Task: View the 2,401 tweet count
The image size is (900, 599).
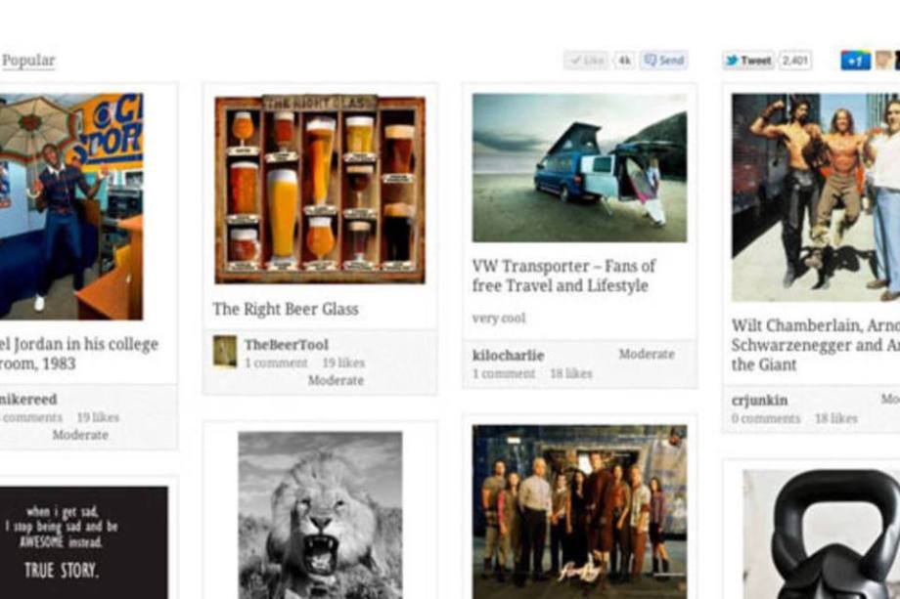Action: (795, 61)
